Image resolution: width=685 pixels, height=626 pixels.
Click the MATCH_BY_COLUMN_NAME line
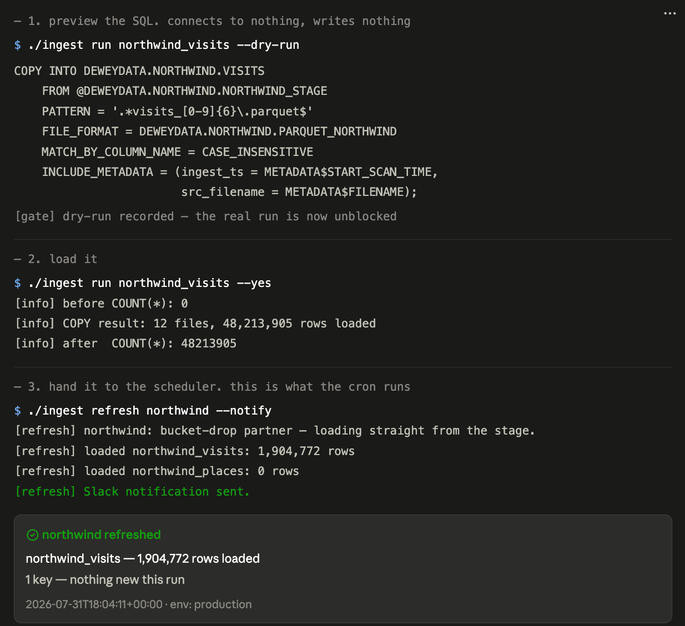click(x=178, y=152)
